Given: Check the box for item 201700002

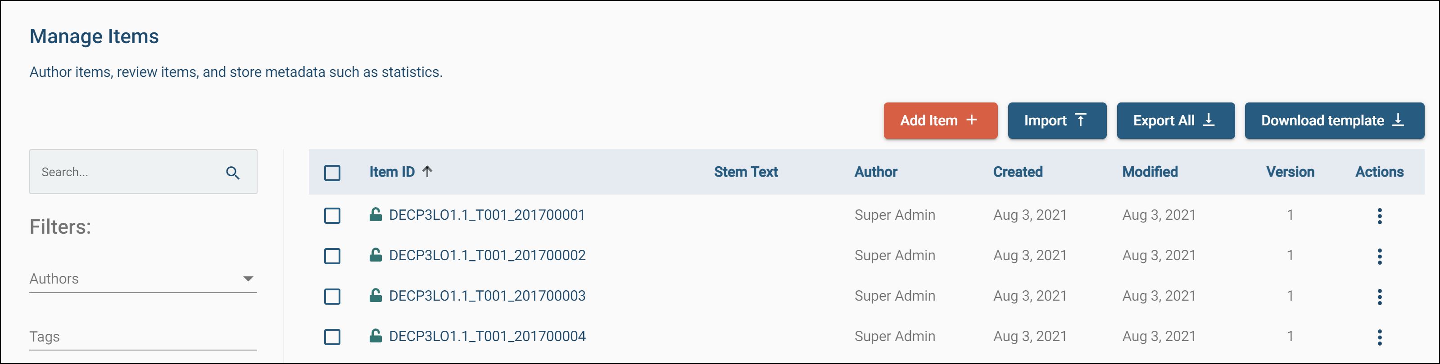Looking at the screenshot, I should 332,256.
